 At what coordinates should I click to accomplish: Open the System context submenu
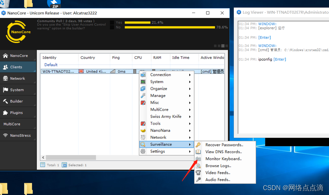click(x=166, y=82)
